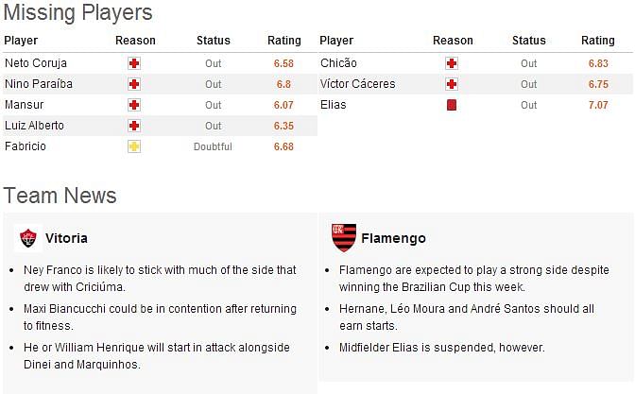
Task: Click the left Rating column header
Action: (284, 41)
